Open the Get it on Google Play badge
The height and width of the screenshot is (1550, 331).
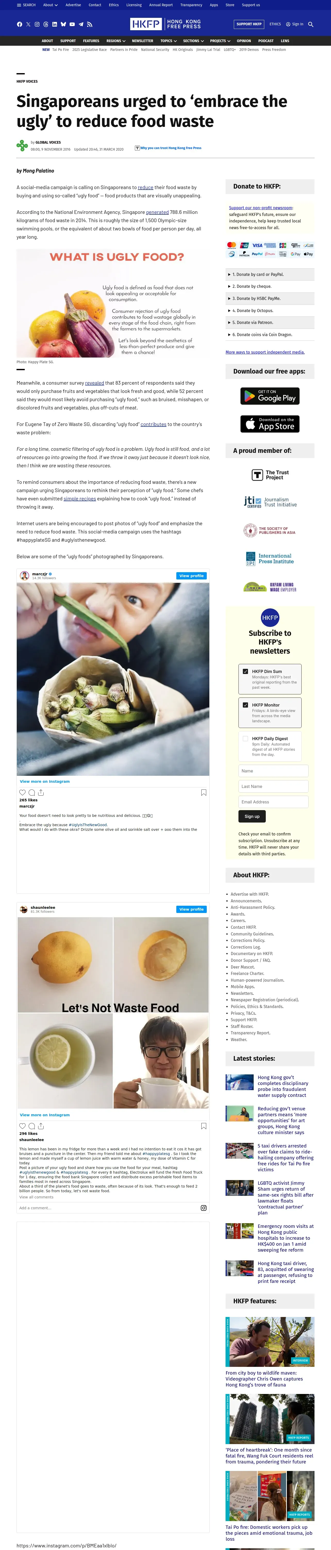(x=270, y=396)
